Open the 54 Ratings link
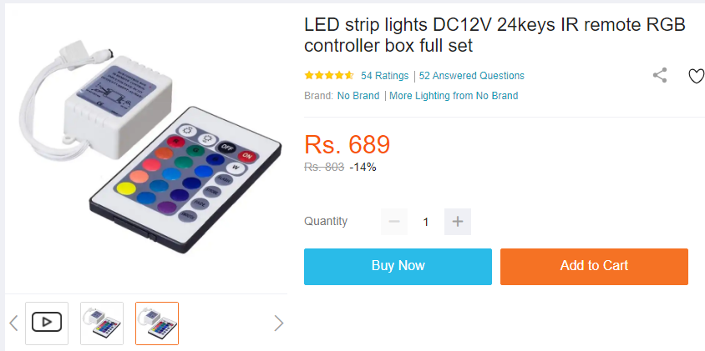Viewport: 705px width, 351px height. point(385,76)
